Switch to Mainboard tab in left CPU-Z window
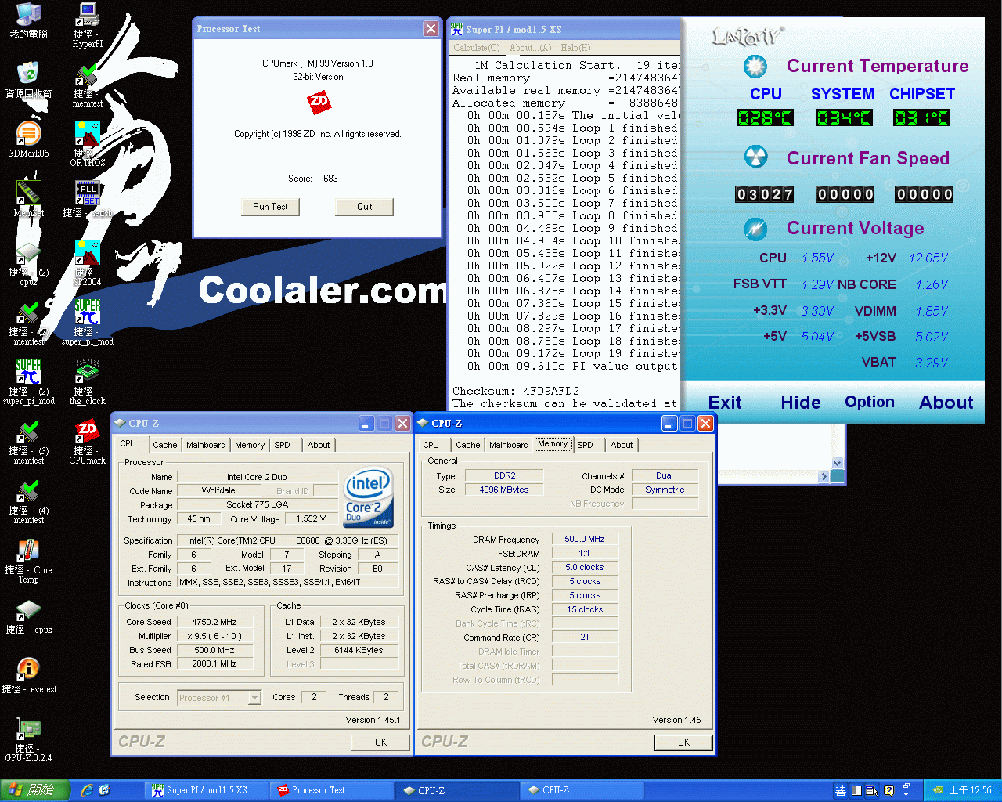The image size is (1002, 802). coord(206,445)
